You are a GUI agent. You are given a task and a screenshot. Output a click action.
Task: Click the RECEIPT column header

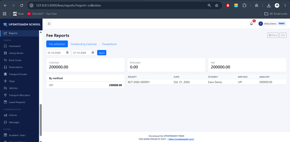pyautogui.click(x=132, y=77)
